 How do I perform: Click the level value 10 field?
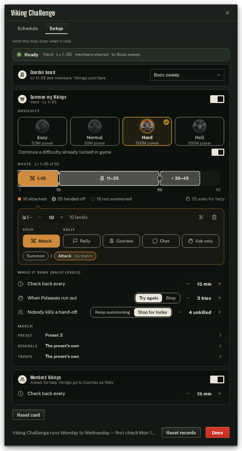(x=51, y=217)
